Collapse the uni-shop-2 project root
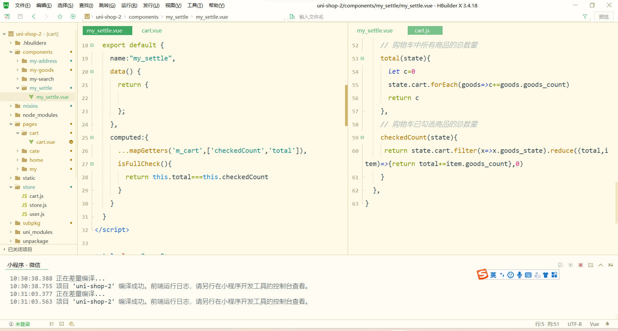 click(4, 34)
